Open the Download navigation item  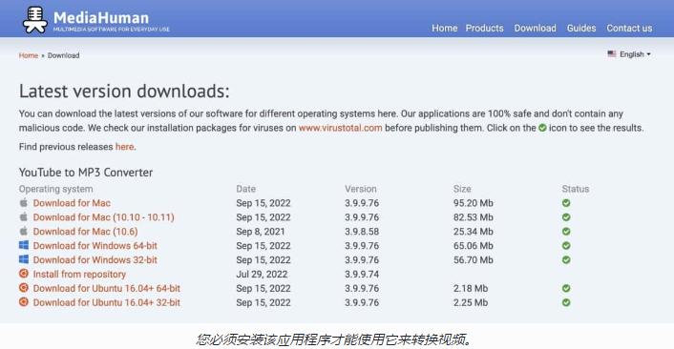tap(536, 29)
